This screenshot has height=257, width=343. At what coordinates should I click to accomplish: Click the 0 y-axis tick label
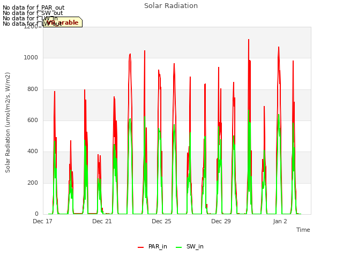click(36, 214)
